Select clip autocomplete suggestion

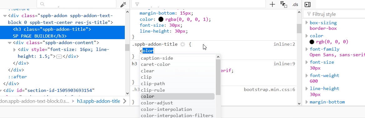point(177,77)
